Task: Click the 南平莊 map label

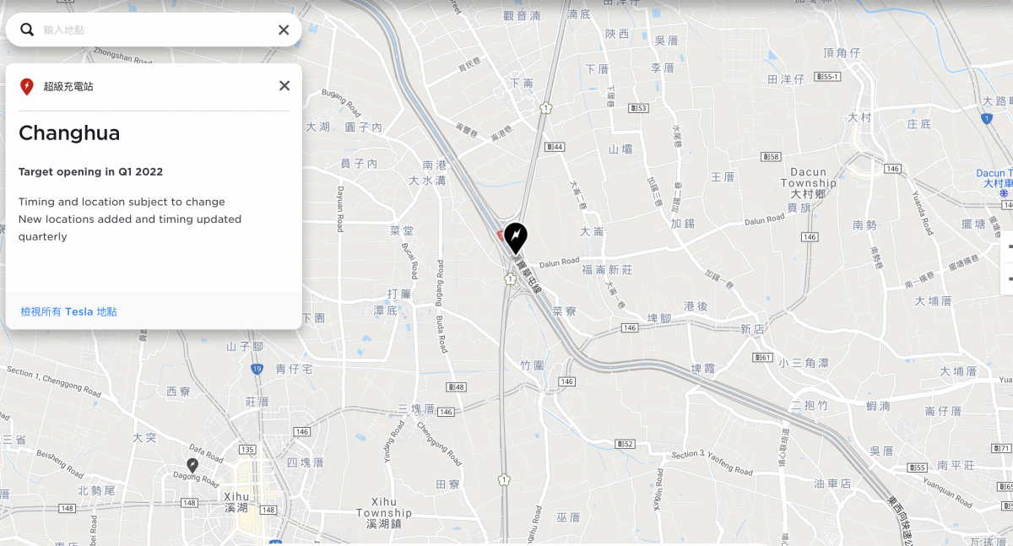Action: coord(956,465)
